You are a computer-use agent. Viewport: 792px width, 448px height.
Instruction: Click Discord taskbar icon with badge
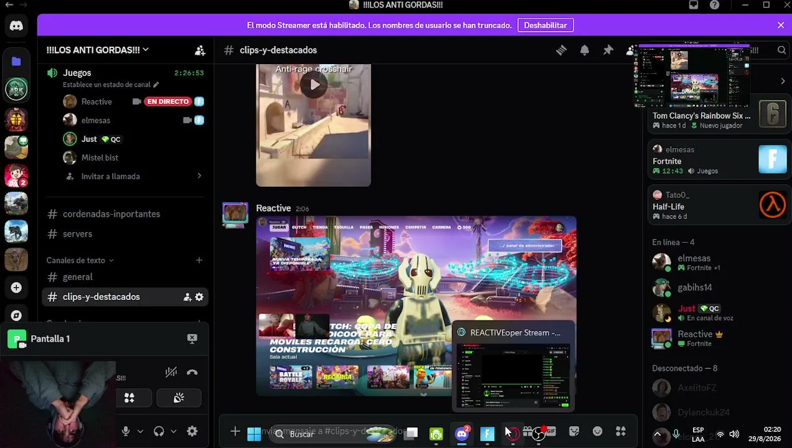click(461, 434)
